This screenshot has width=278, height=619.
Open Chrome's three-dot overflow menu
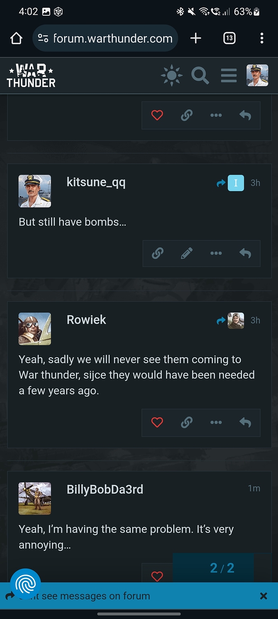[262, 38]
